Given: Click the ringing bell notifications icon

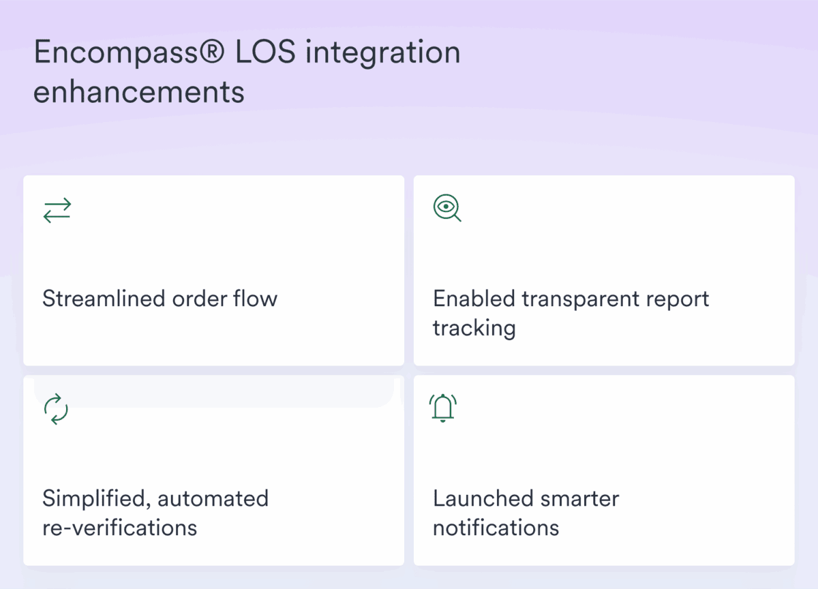Looking at the screenshot, I should pos(442,407).
